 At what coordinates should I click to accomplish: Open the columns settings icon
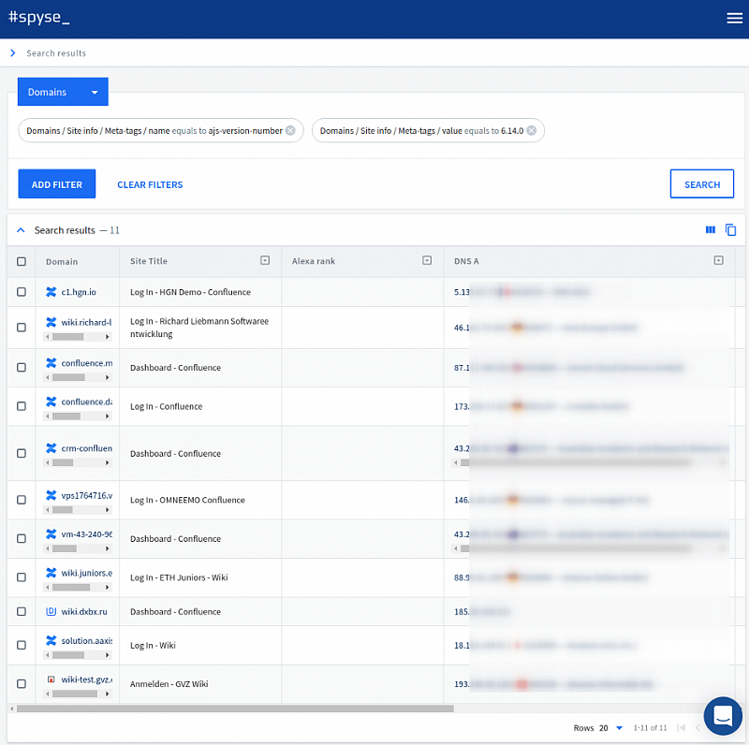click(x=711, y=230)
